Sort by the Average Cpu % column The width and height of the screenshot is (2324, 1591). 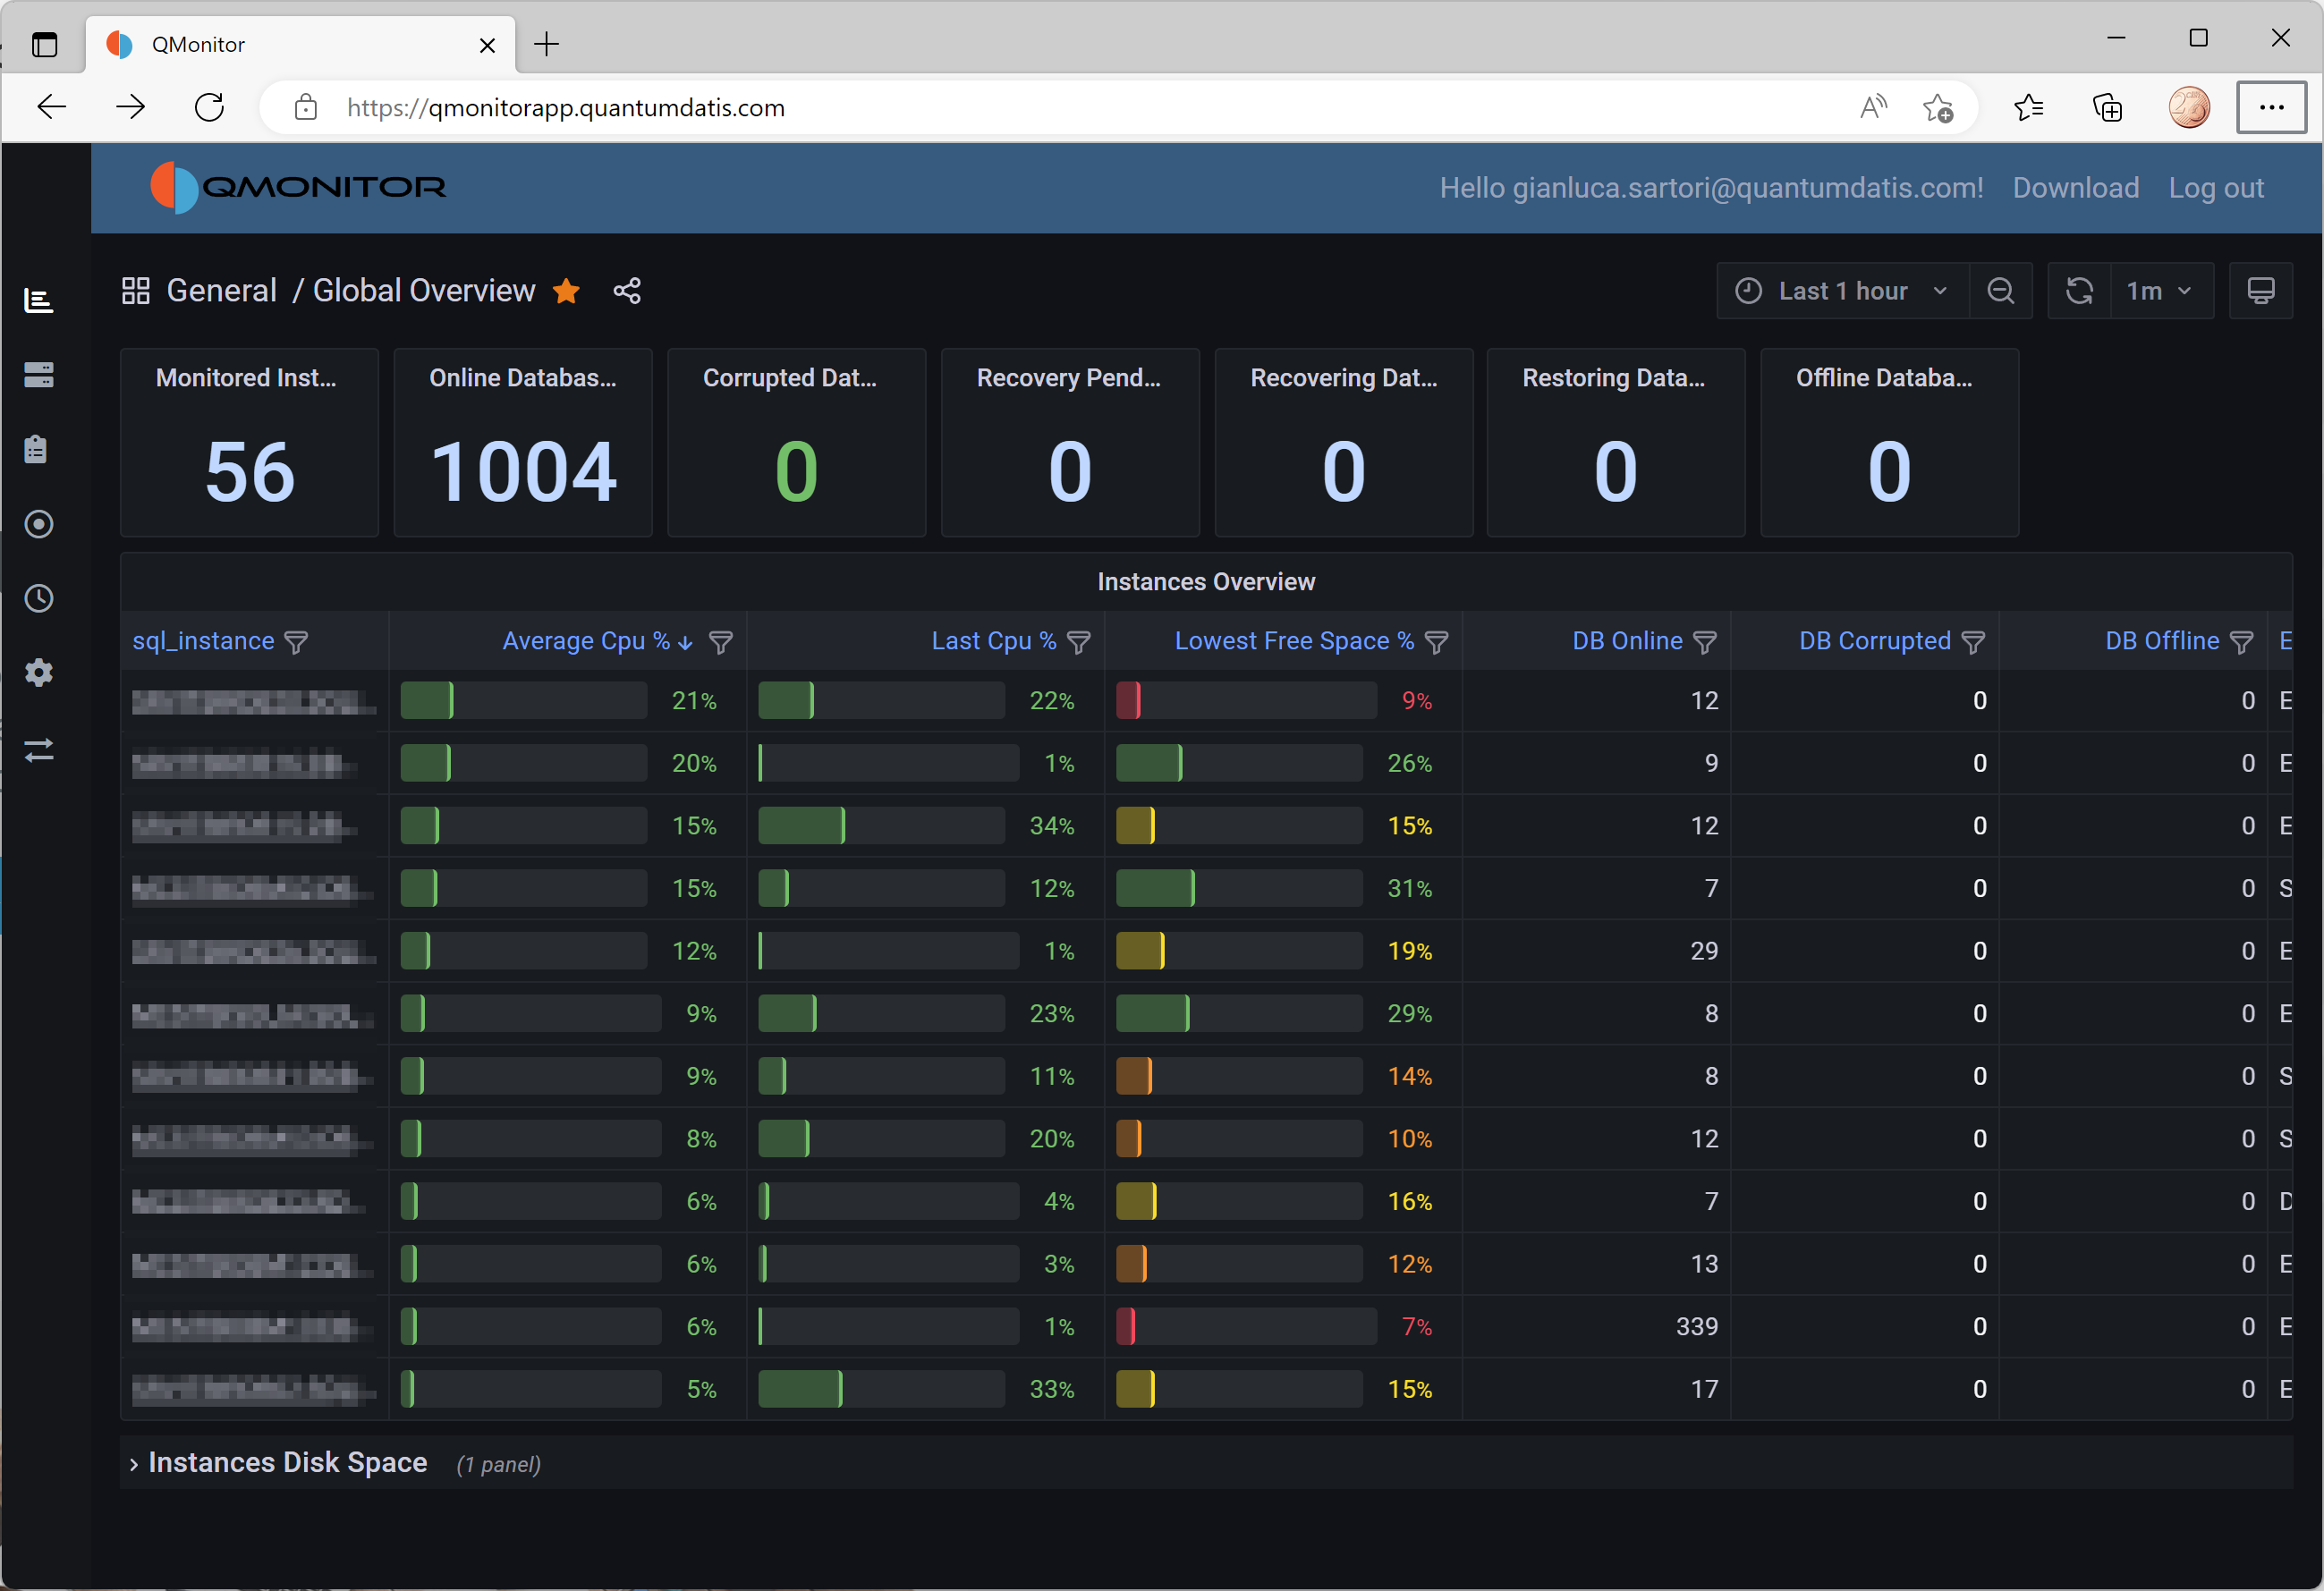pos(585,641)
